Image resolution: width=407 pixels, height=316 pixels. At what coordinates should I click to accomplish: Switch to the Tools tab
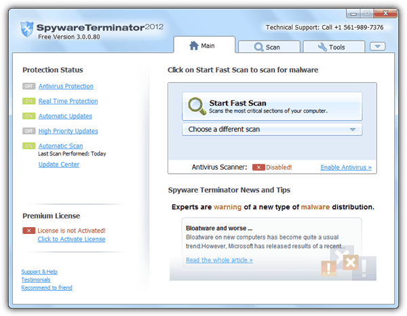click(x=334, y=47)
